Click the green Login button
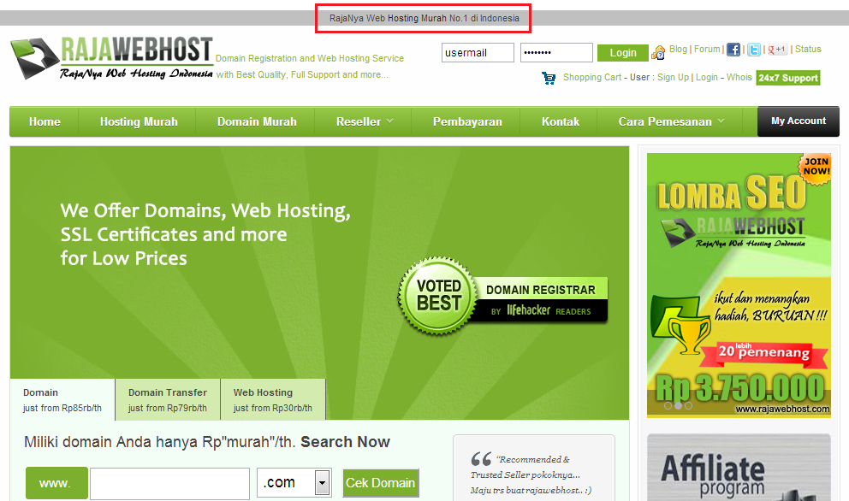This screenshot has width=849, height=501. pyautogui.click(x=623, y=52)
